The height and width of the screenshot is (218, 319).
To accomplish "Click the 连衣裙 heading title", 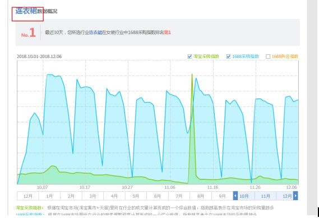I will click(x=26, y=11).
